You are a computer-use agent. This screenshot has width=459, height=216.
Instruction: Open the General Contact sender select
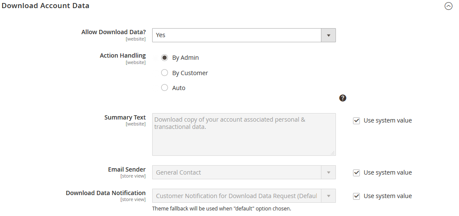[237, 172]
